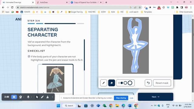This screenshot has width=194, height=109.
Task: Open a new browser tab
Action: click(106, 2)
